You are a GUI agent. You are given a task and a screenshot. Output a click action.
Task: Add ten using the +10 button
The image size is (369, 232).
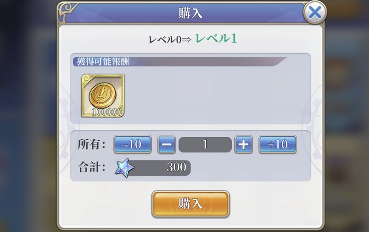(x=278, y=144)
